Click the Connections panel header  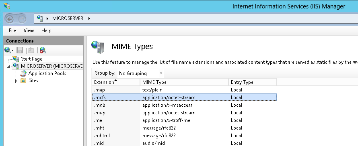[x=43, y=41]
